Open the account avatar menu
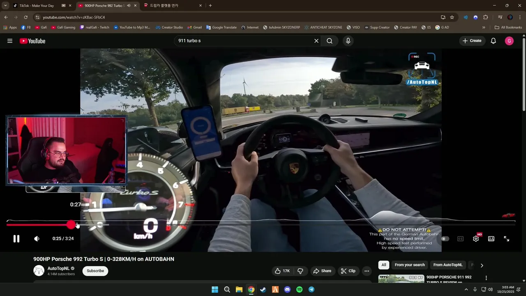This screenshot has width=526, height=296. pyautogui.click(x=509, y=41)
